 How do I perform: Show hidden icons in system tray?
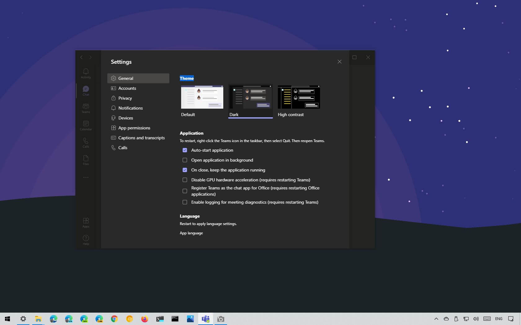coord(436,319)
